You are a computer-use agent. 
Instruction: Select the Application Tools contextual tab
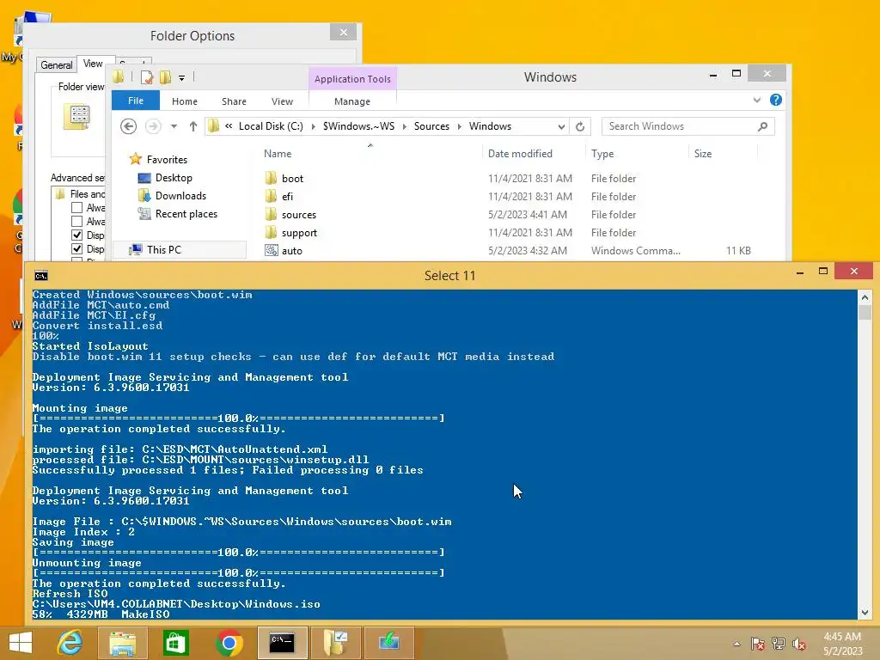coord(352,78)
